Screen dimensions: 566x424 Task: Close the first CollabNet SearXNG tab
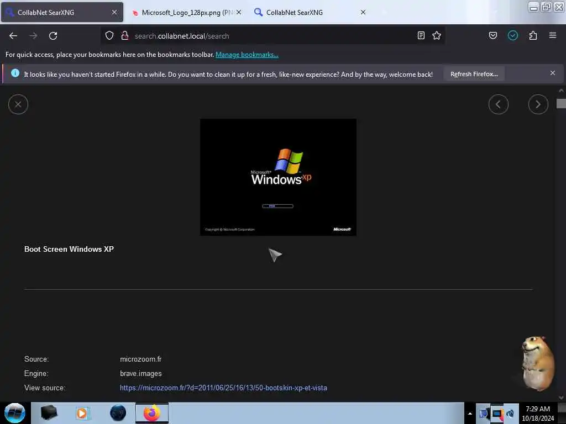click(114, 12)
